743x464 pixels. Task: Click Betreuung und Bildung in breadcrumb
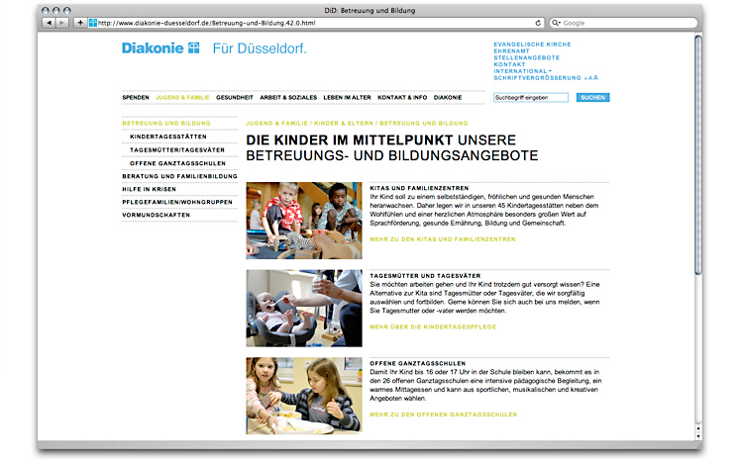pyautogui.click(x=424, y=124)
